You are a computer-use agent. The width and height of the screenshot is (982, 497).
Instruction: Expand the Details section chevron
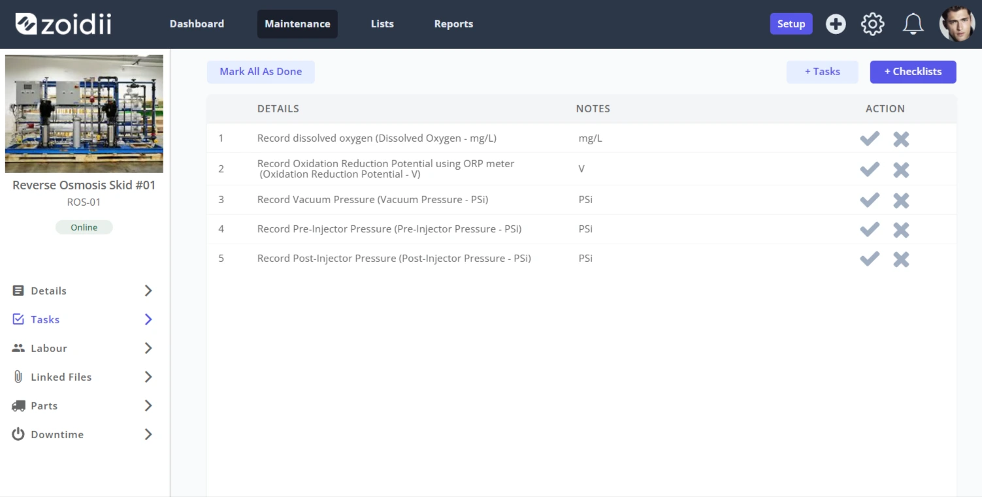click(x=148, y=291)
